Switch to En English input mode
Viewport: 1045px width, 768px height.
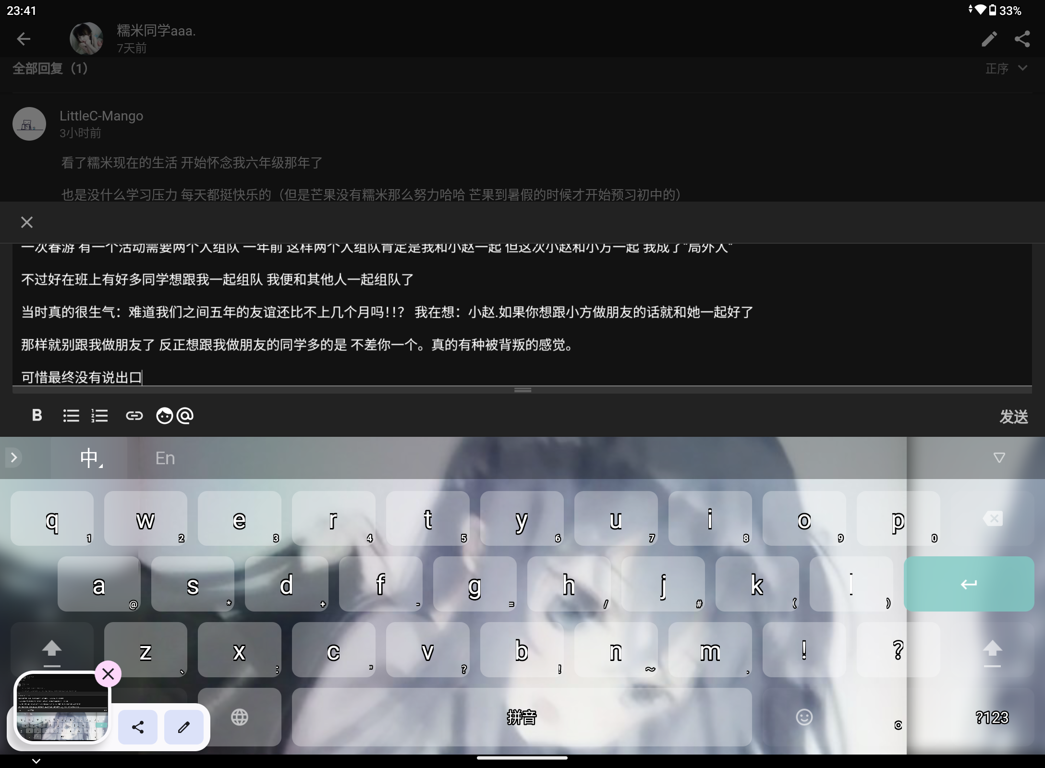[x=165, y=458]
